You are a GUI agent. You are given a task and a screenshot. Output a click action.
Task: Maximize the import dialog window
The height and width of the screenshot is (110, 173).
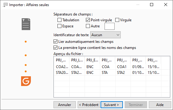pyautogui.click(x=152, y=5)
